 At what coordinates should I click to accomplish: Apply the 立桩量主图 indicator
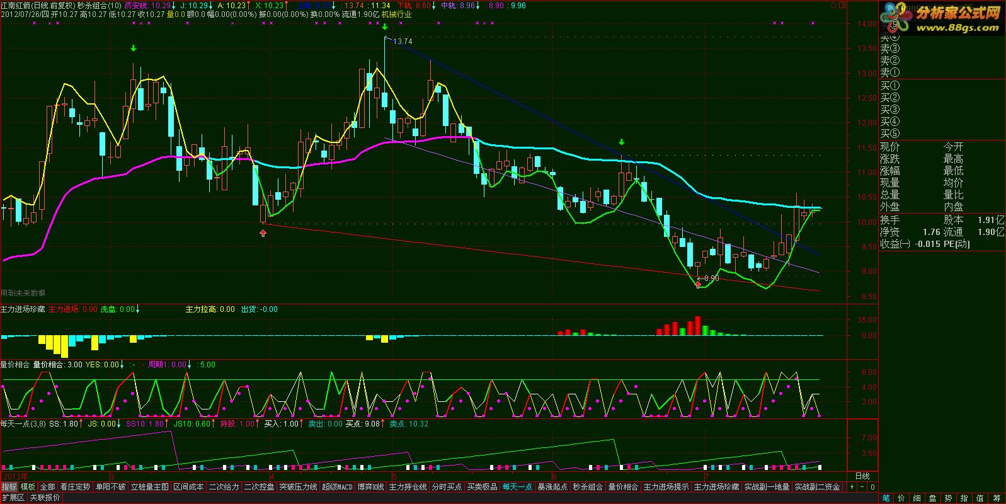(149, 487)
